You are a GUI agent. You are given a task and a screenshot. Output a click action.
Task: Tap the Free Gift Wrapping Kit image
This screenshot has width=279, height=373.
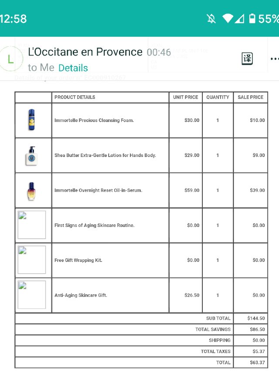pyautogui.click(x=31, y=260)
